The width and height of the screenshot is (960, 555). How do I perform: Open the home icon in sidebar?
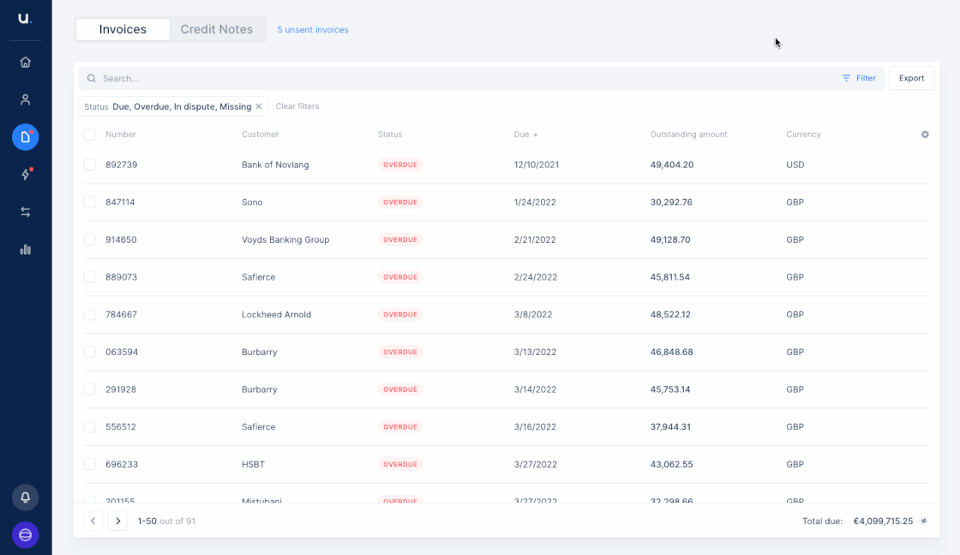[x=25, y=63]
